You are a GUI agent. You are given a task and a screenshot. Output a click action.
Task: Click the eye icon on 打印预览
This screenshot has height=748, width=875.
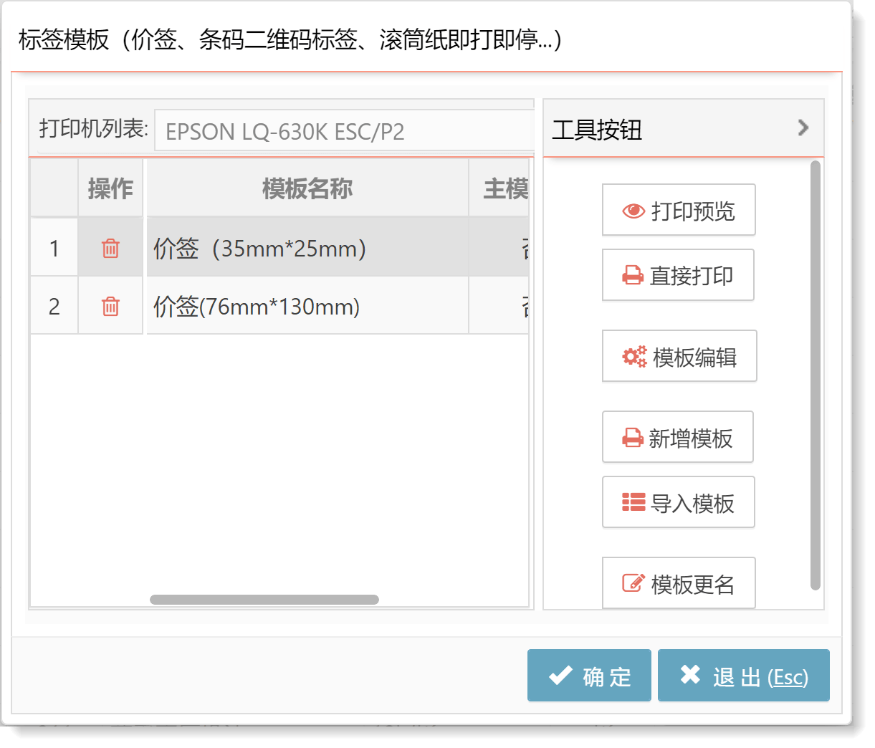[x=633, y=211]
